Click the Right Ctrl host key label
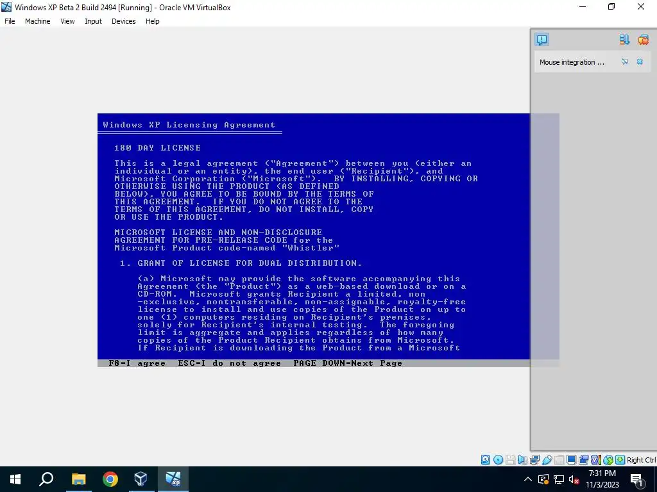This screenshot has width=657, height=492. 641,460
